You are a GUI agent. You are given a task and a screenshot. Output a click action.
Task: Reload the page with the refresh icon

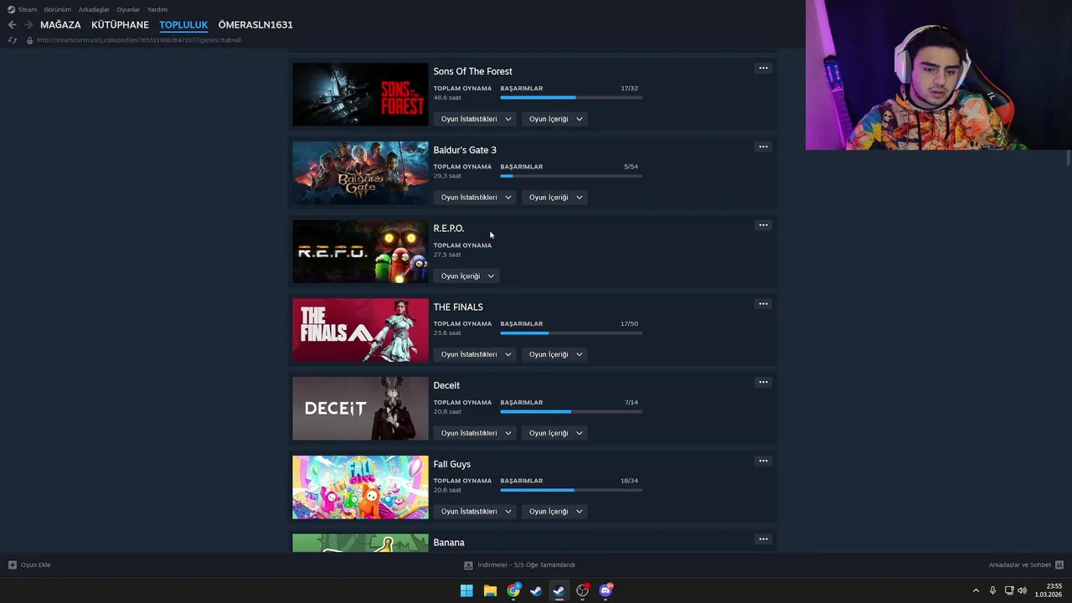pos(12,40)
